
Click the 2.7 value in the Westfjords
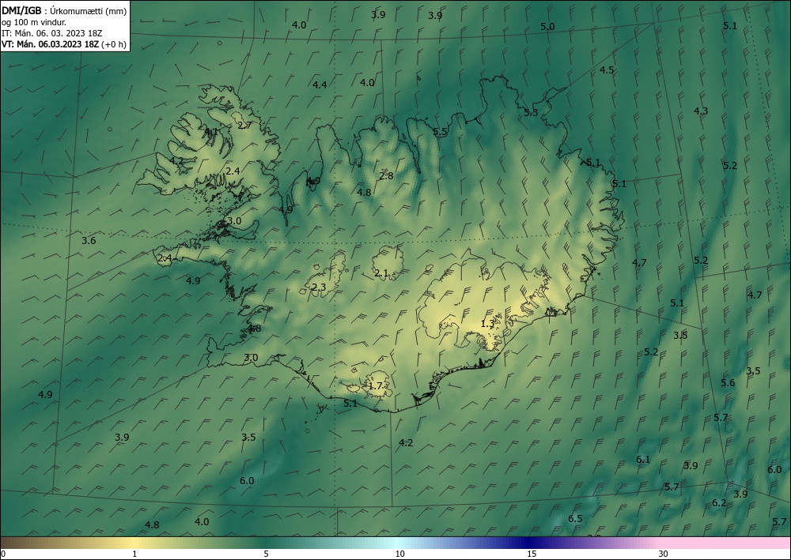pos(244,126)
